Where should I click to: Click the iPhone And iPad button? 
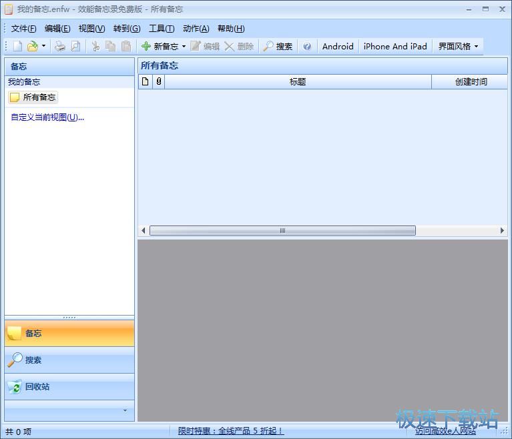pyautogui.click(x=395, y=46)
